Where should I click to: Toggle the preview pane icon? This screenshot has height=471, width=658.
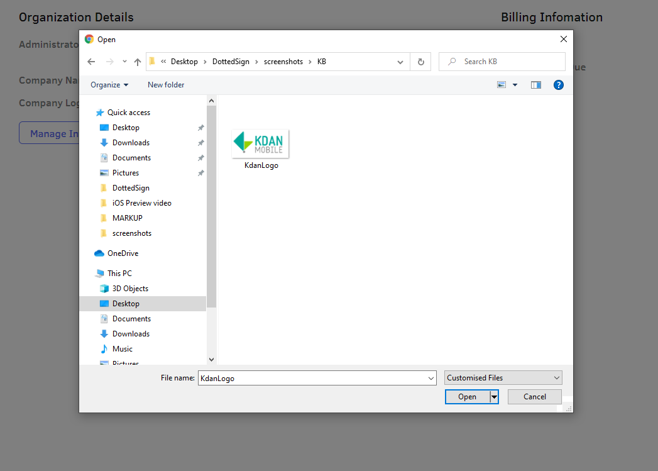pyautogui.click(x=535, y=85)
